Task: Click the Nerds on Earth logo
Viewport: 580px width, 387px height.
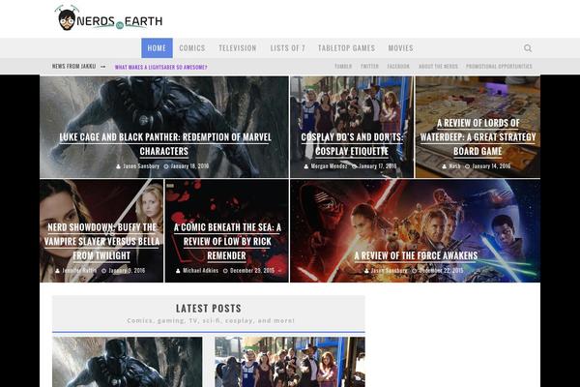Action: [x=108, y=18]
